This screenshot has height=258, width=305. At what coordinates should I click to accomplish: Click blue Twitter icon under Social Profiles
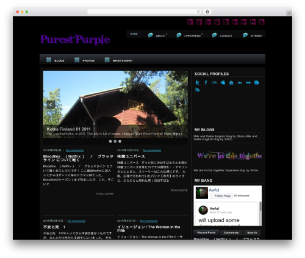tap(197, 82)
